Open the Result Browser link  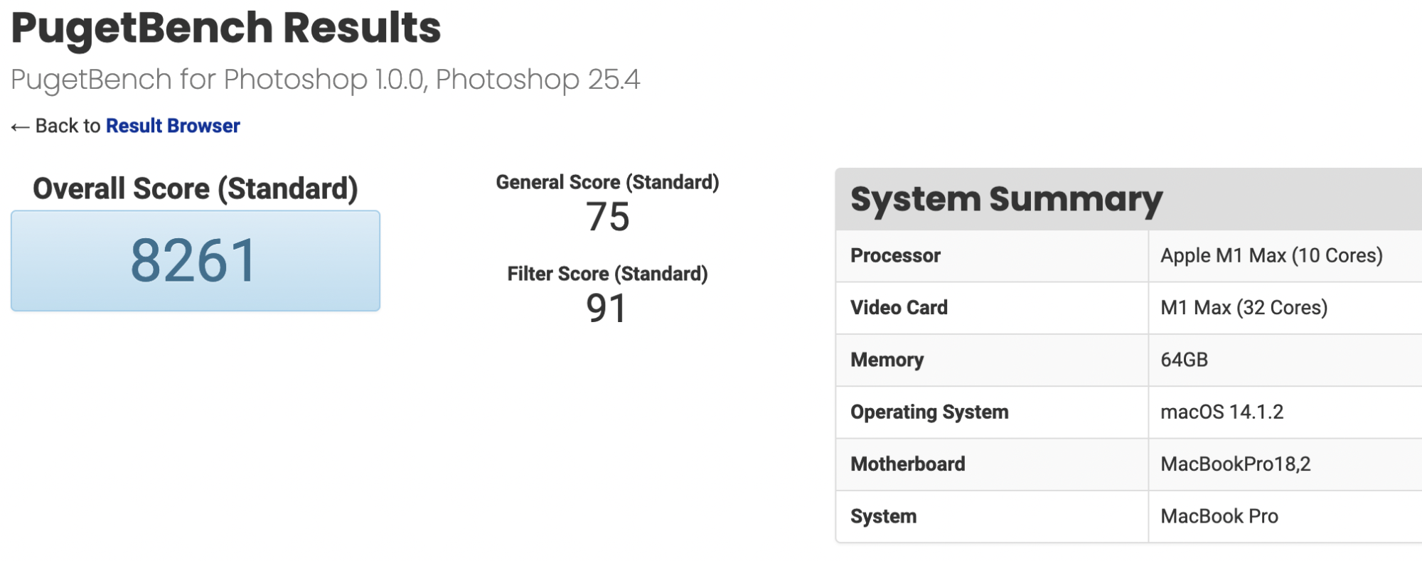pos(173,126)
